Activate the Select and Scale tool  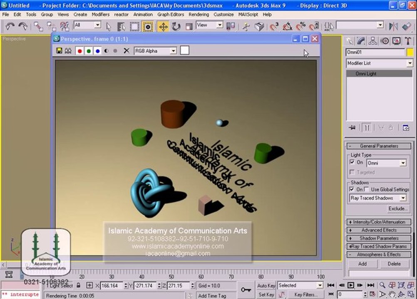point(189,27)
